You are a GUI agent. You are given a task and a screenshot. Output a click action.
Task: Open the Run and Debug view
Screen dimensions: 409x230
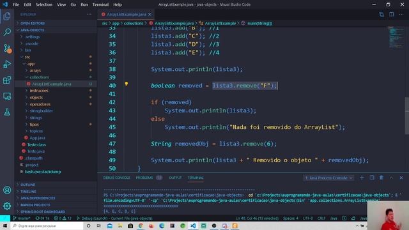pos(7,64)
